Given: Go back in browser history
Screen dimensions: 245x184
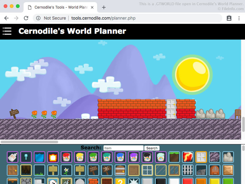Looking at the screenshot, I should point(6,18).
